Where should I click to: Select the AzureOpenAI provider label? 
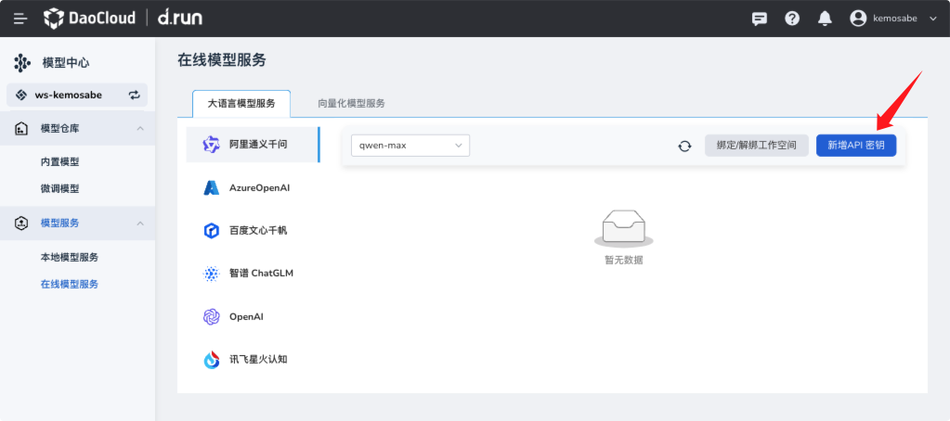tap(260, 187)
